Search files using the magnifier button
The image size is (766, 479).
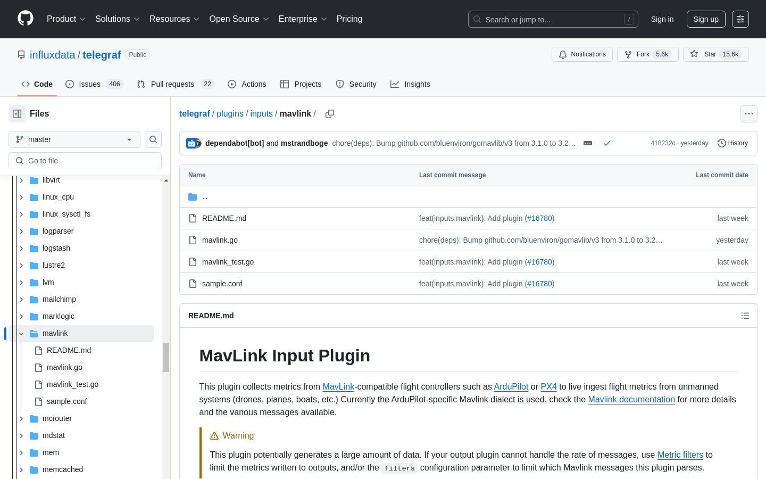click(x=153, y=139)
